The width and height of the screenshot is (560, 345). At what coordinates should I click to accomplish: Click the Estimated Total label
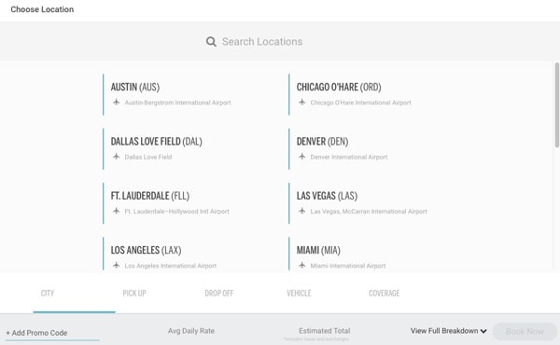pyautogui.click(x=324, y=331)
